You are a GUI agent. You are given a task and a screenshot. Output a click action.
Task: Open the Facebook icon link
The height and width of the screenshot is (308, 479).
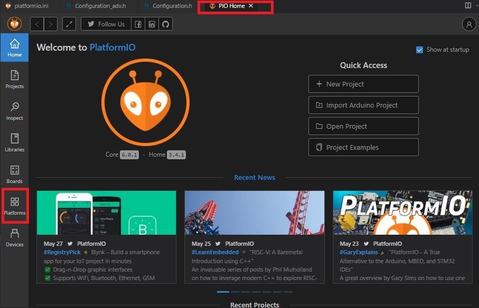[138, 24]
